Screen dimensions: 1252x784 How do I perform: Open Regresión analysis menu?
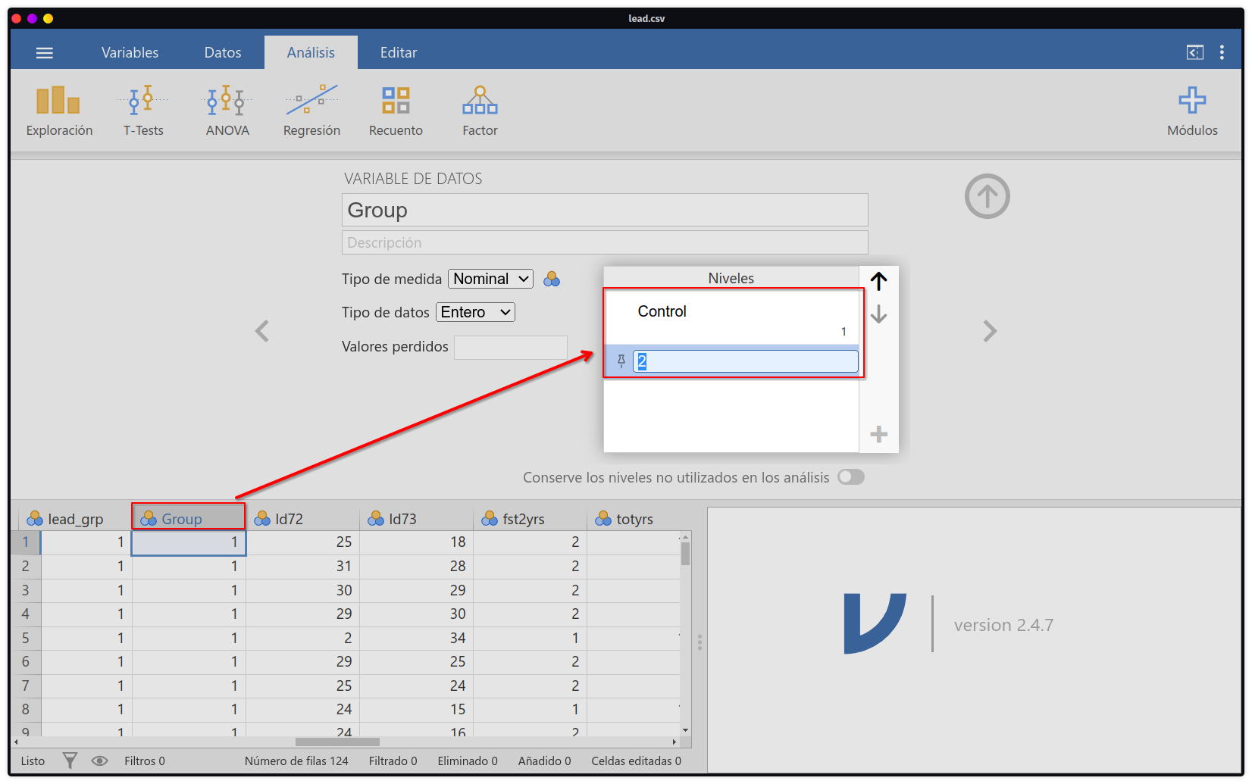tap(311, 111)
